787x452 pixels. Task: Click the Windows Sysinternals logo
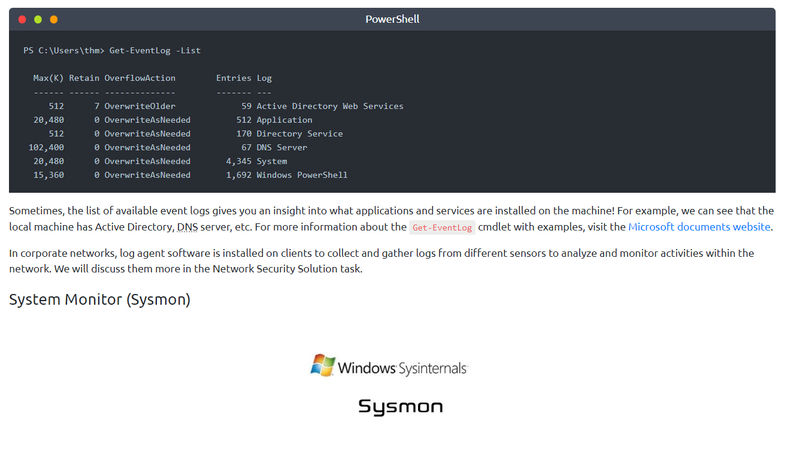click(x=389, y=366)
